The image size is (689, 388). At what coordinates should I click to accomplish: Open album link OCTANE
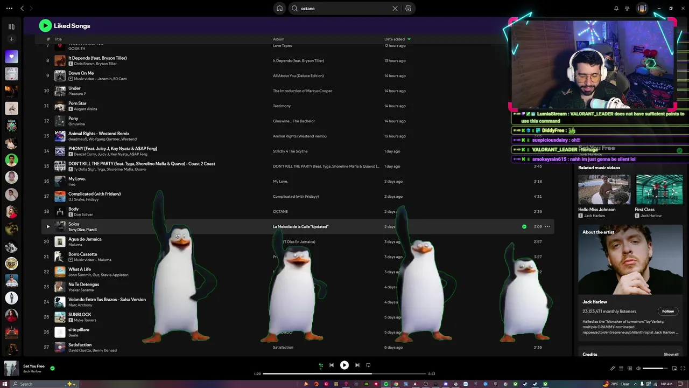click(280, 212)
